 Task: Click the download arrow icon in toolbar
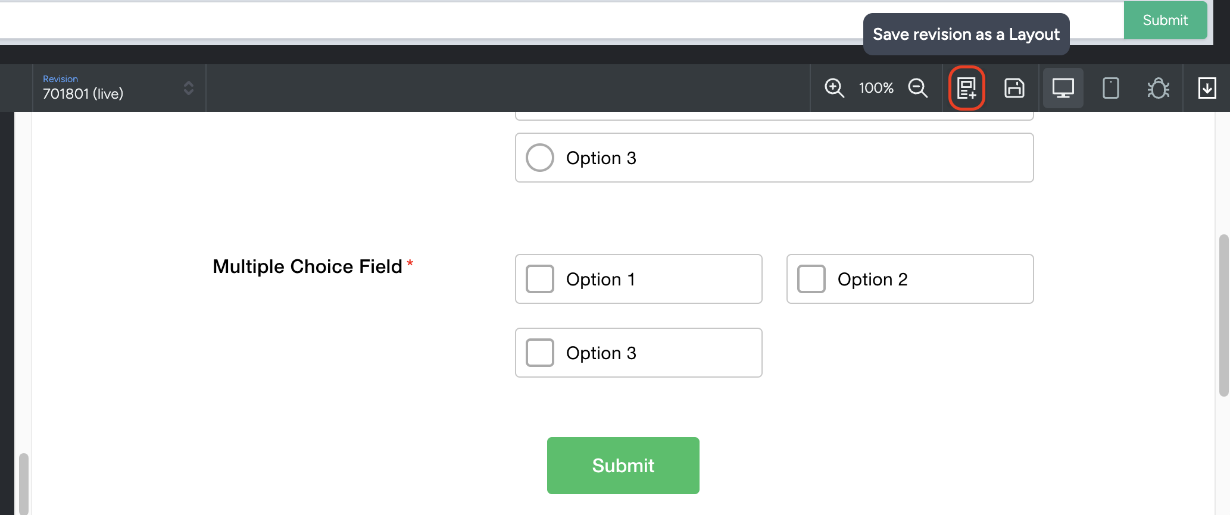click(1207, 88)
